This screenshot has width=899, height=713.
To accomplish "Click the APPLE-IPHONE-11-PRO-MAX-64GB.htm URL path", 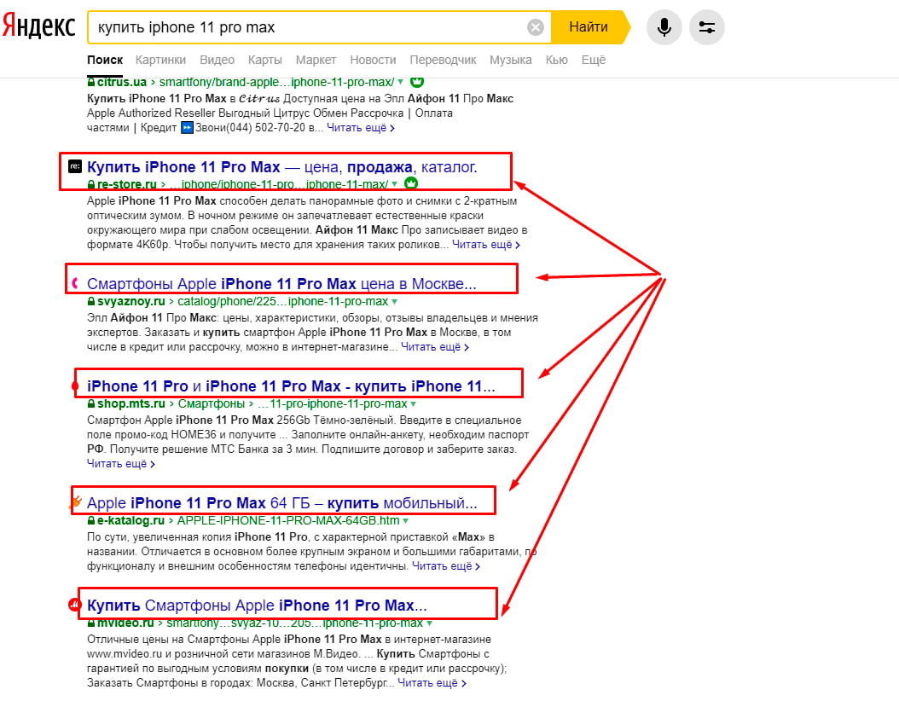I will point(288,520).
